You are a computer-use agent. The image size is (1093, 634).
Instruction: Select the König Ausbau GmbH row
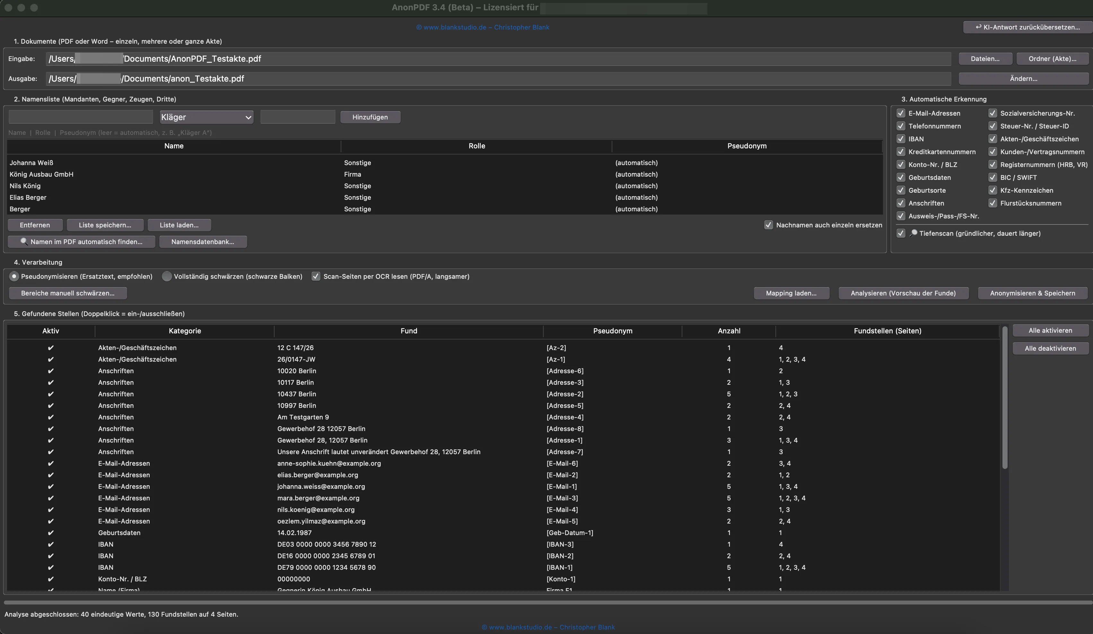pos(445,174)
